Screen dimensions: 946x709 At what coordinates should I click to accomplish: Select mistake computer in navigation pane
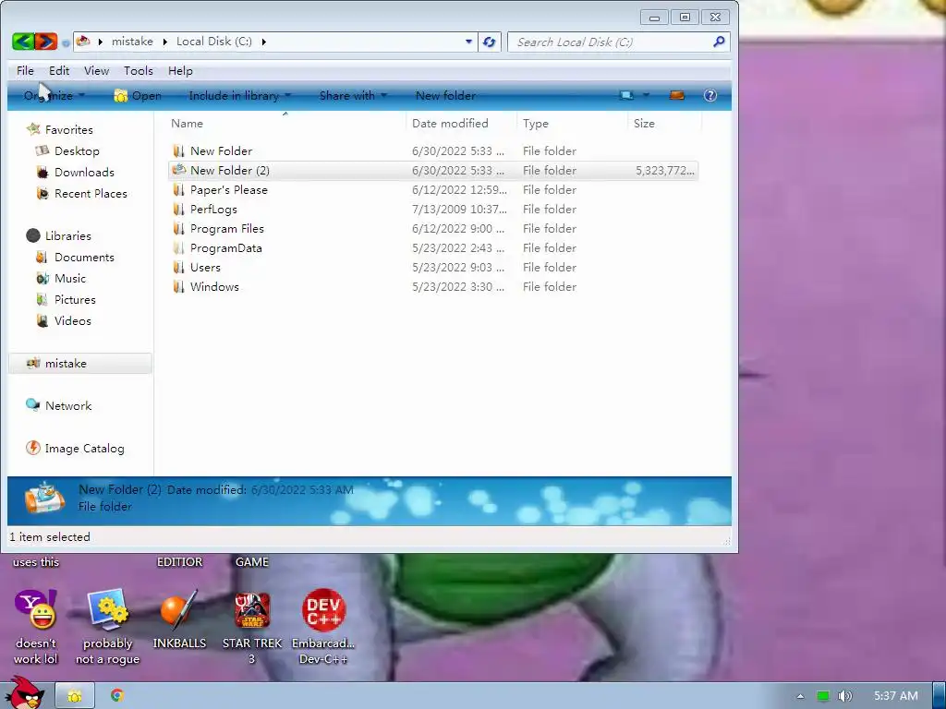pos(79,364)
